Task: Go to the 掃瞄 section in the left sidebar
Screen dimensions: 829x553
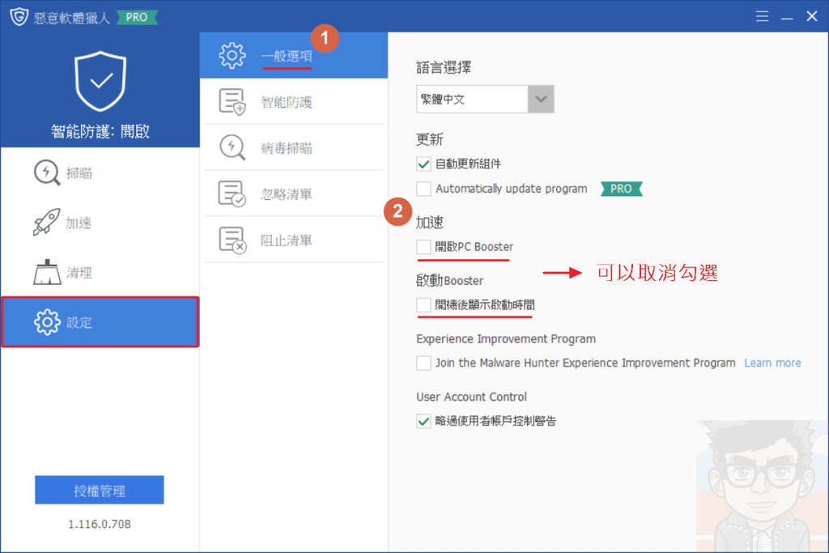Action: click(x=100, y=173)
